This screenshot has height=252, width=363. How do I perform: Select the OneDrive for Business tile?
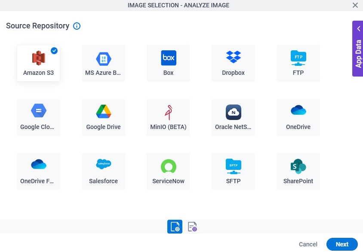click(x=38, y=171)
